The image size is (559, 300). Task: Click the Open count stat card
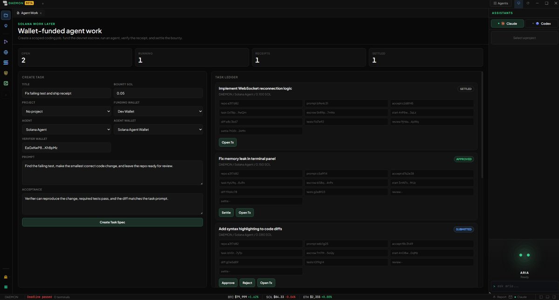[75, 58]
